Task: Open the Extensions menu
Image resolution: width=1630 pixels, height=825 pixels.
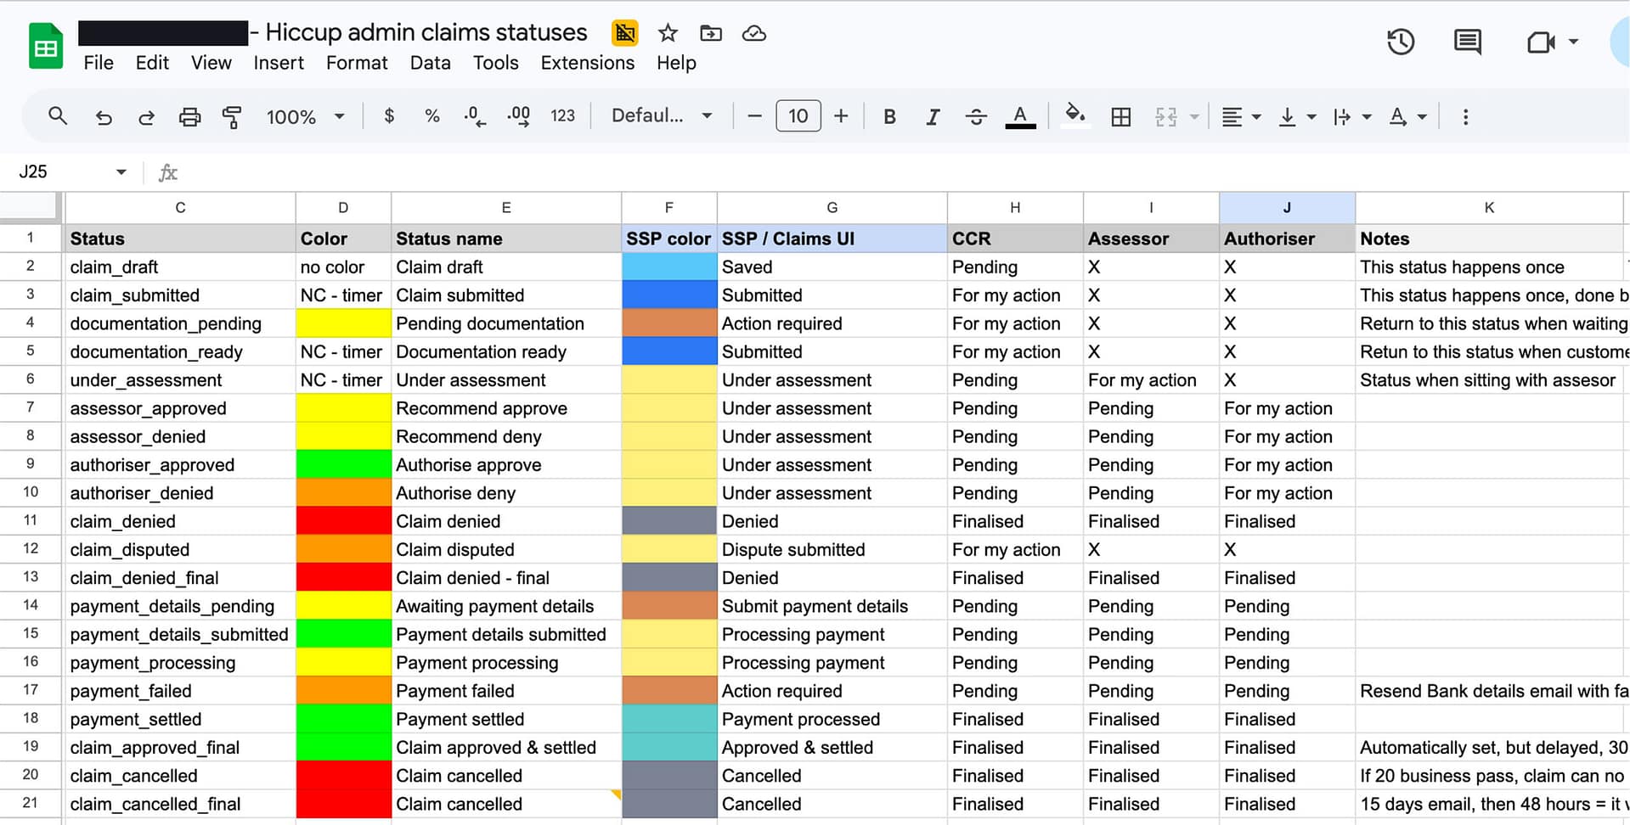Action: tap(587, 63)
